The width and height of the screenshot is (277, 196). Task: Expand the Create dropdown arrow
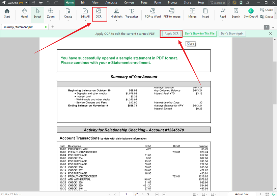click(x=68, y=20)
